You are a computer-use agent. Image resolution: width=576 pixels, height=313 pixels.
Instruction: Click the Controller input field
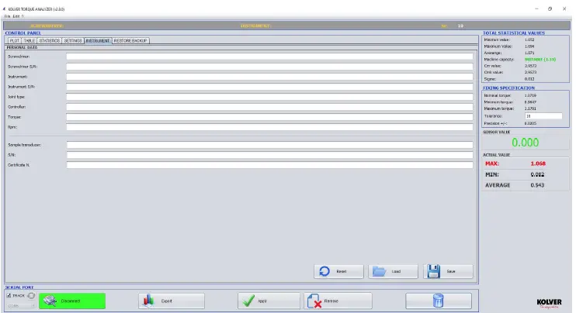[x=269, y=107]
